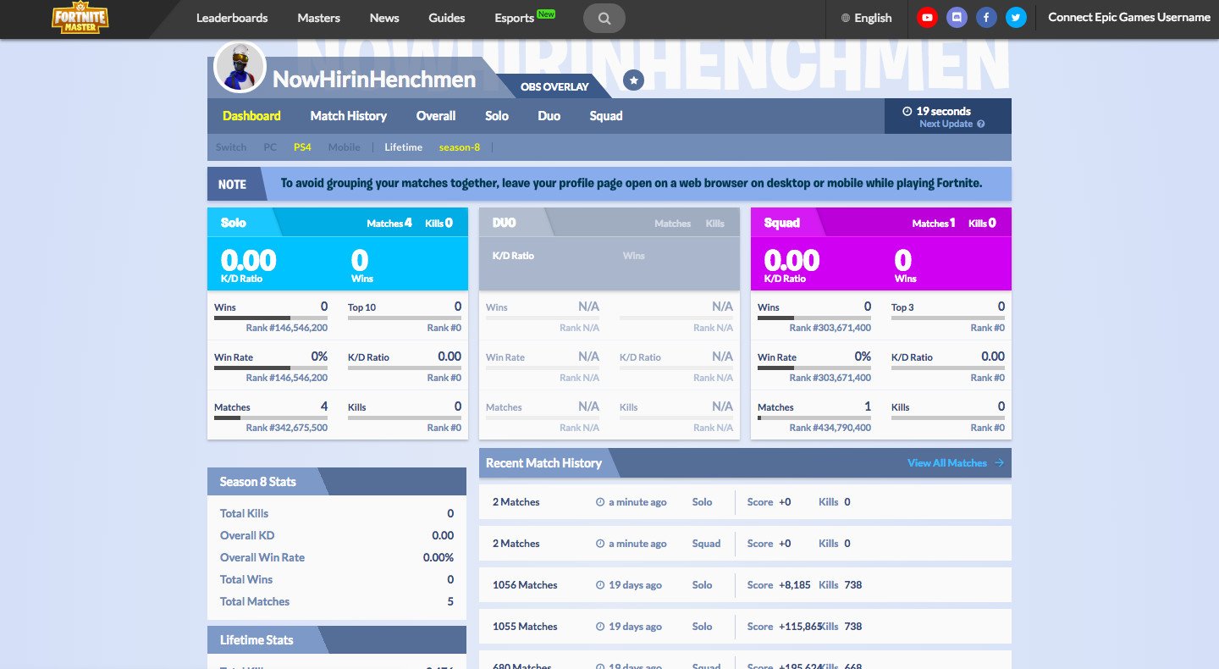
Task: Click the Squad 'Top 3' stat label
Action: coord(902,307)
